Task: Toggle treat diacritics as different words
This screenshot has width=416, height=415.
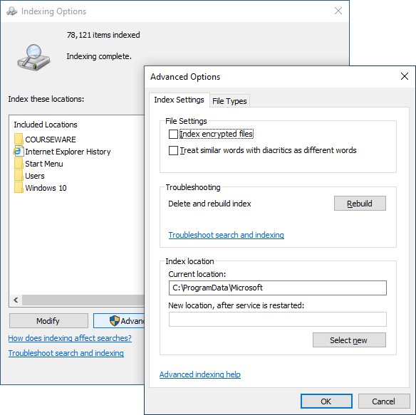Action: [173, 151]
